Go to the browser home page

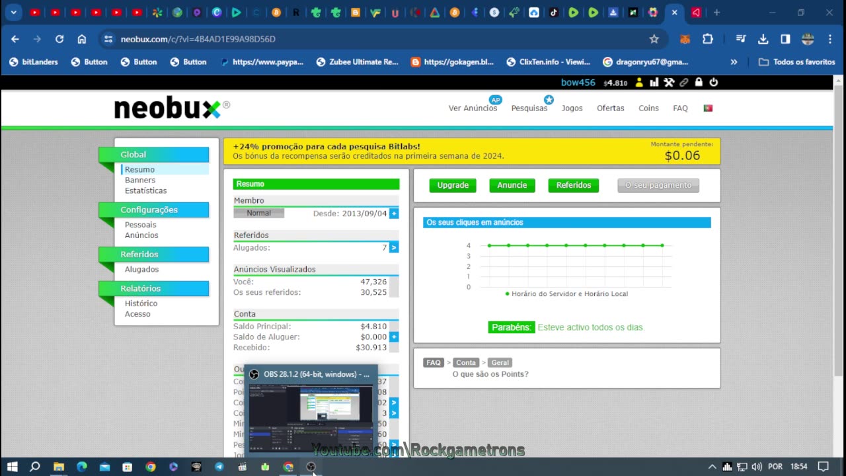(82, 39)
